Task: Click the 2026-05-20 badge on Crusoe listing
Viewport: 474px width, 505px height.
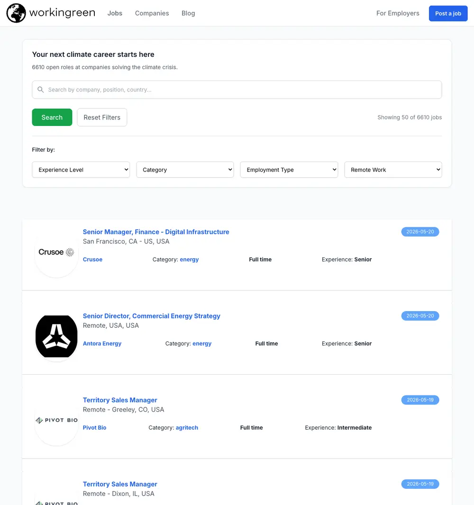Action: pyautogui.click(x=420, y=232)
